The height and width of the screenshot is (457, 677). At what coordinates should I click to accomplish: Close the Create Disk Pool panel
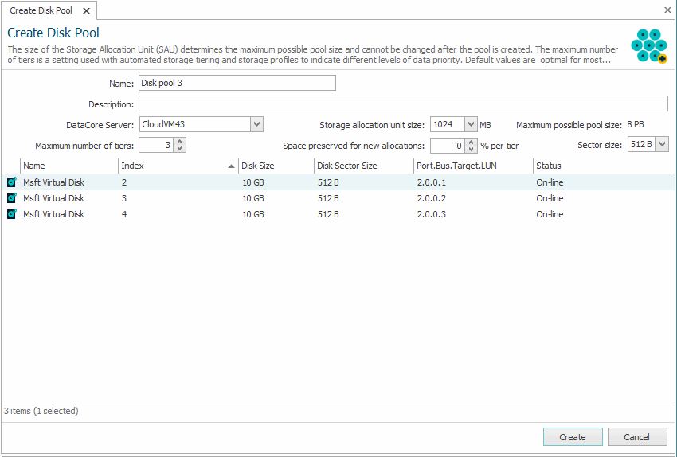[667, 10]
